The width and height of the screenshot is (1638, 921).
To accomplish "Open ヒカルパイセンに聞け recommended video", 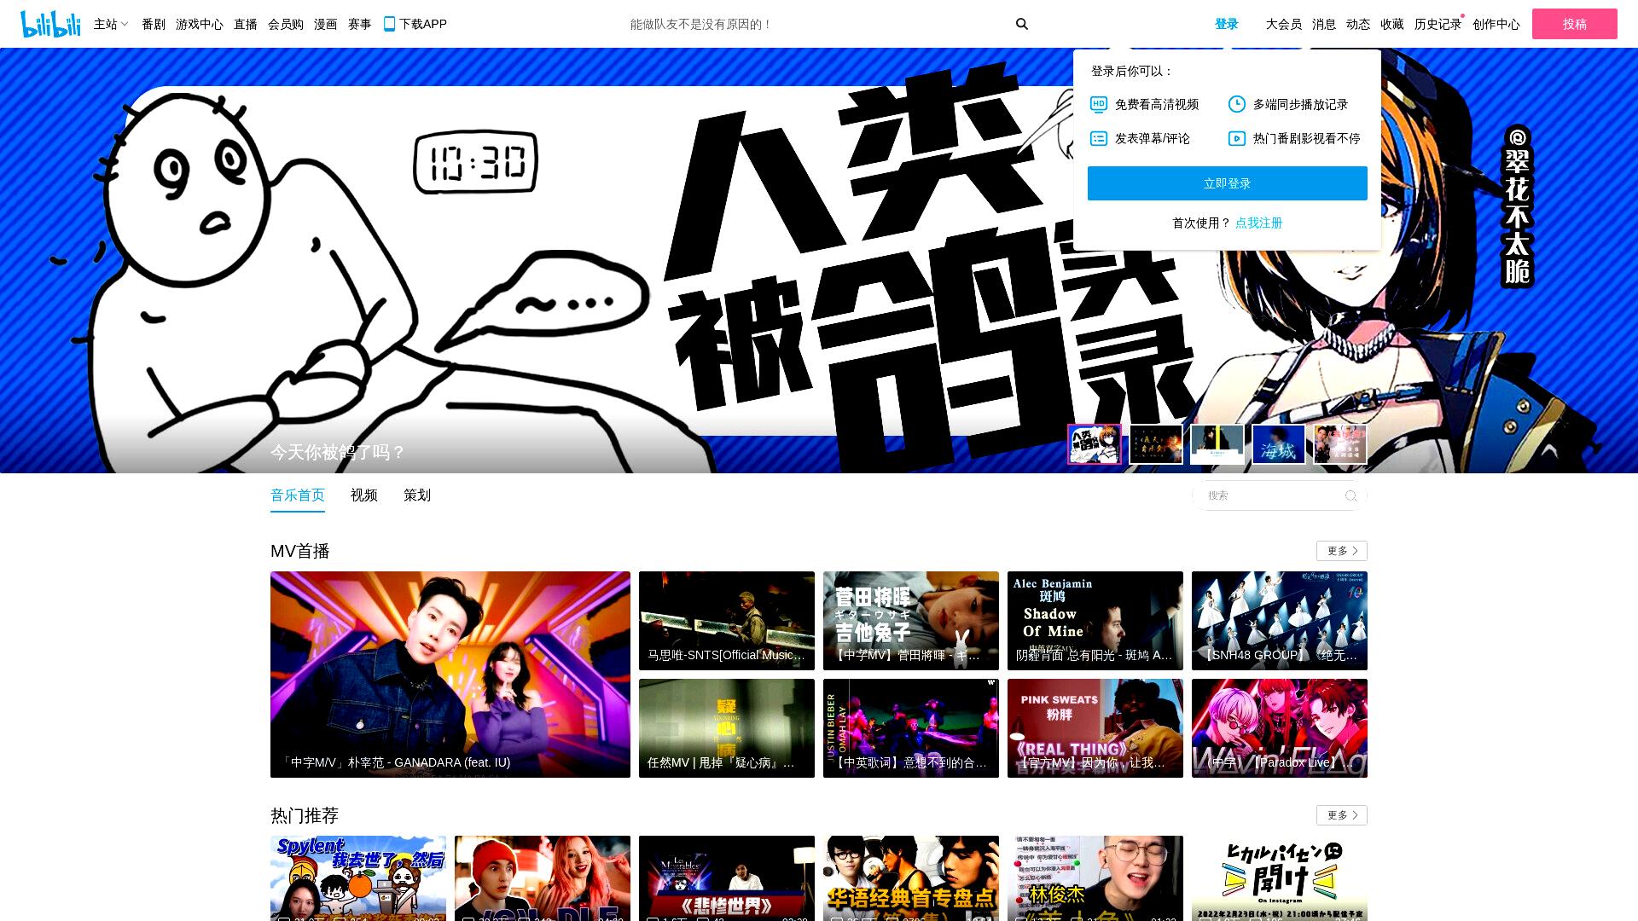I will coord(1280,878).
